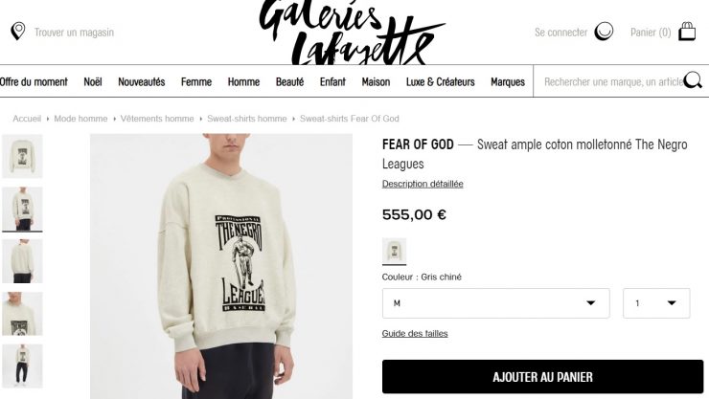Open the Luxe & Créateurs menu

(x=441, y=81)
